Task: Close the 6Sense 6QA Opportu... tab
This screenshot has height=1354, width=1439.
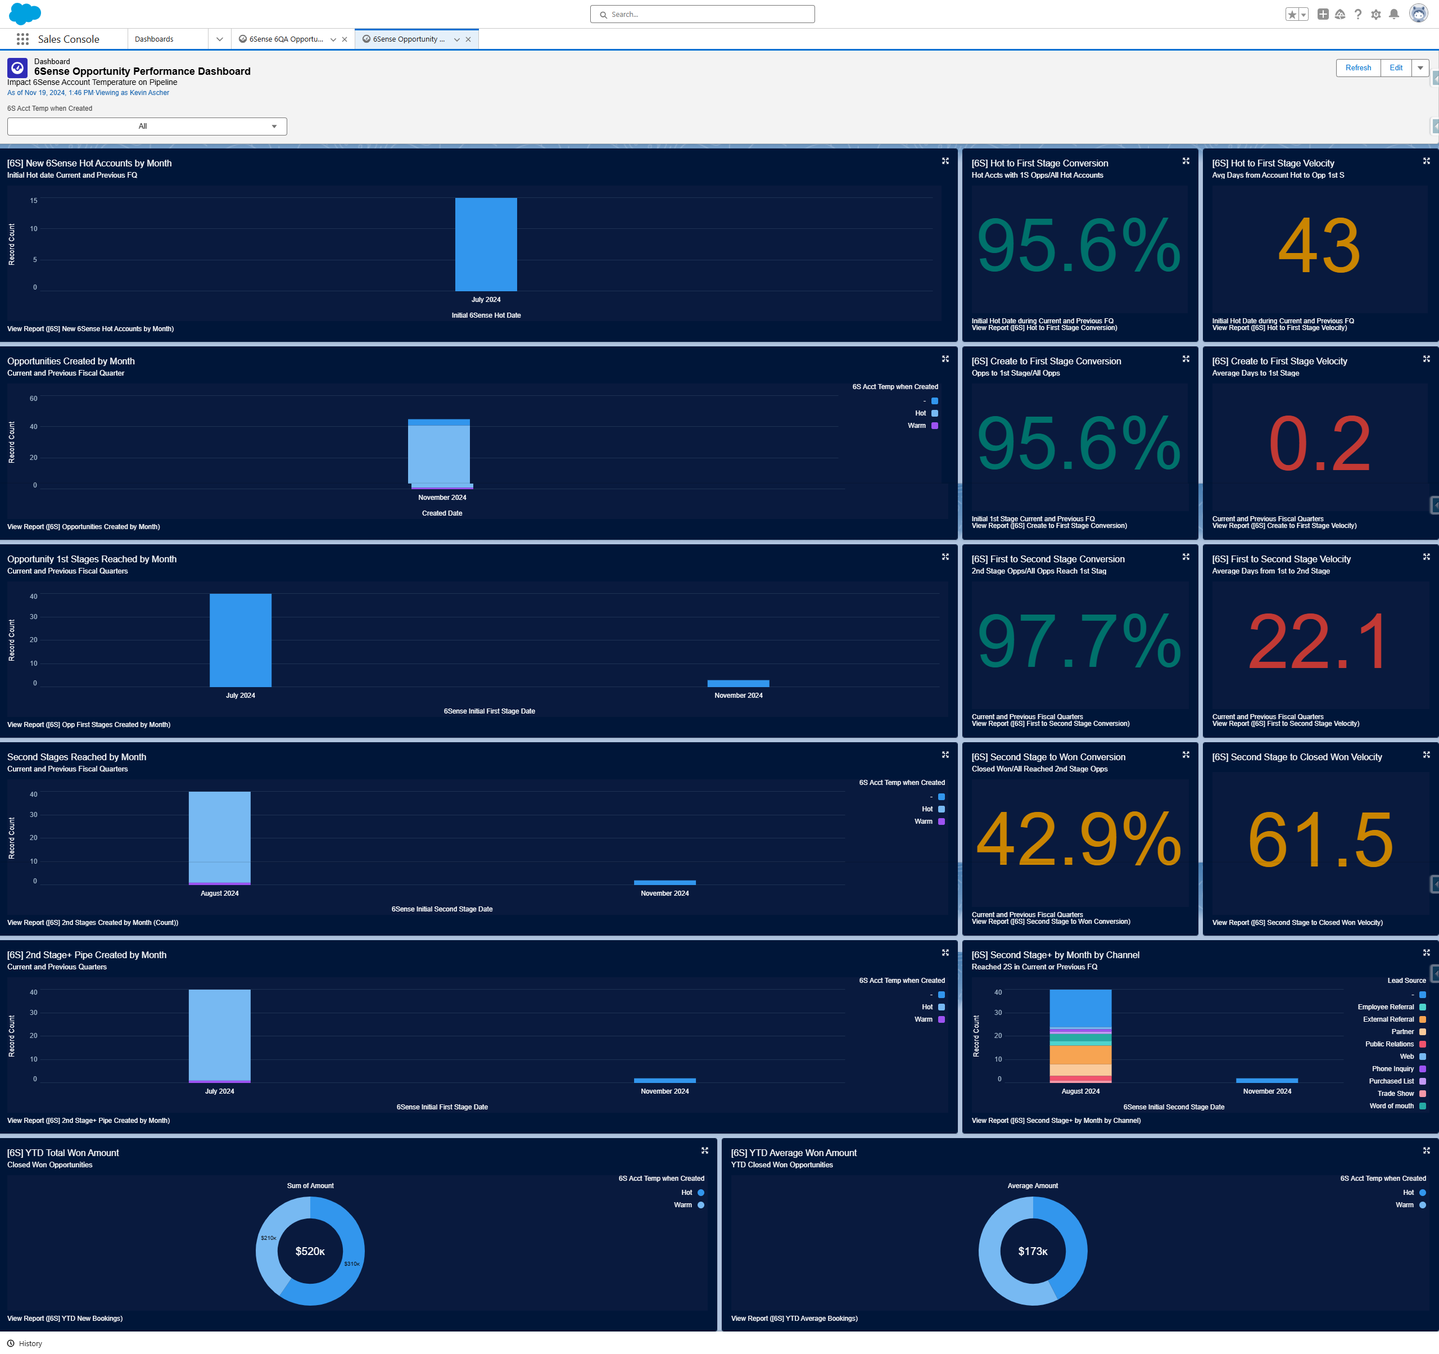Action: pyautogui.click(x=345, y=40)
